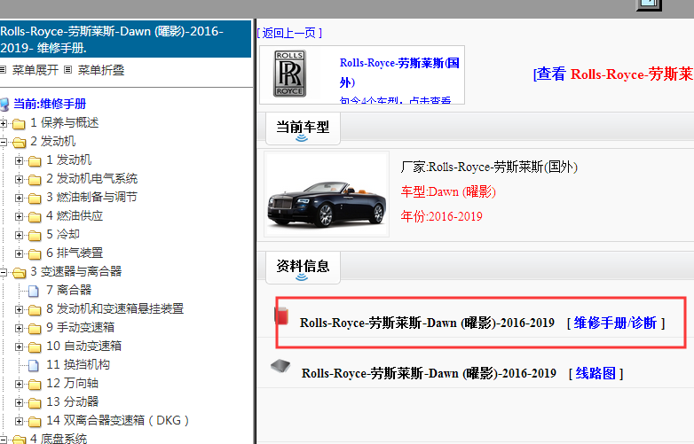This screenshot has width=694, height=444.
Task: Expand the 10 自动变速箱 node
Action: tap(19, 347)
